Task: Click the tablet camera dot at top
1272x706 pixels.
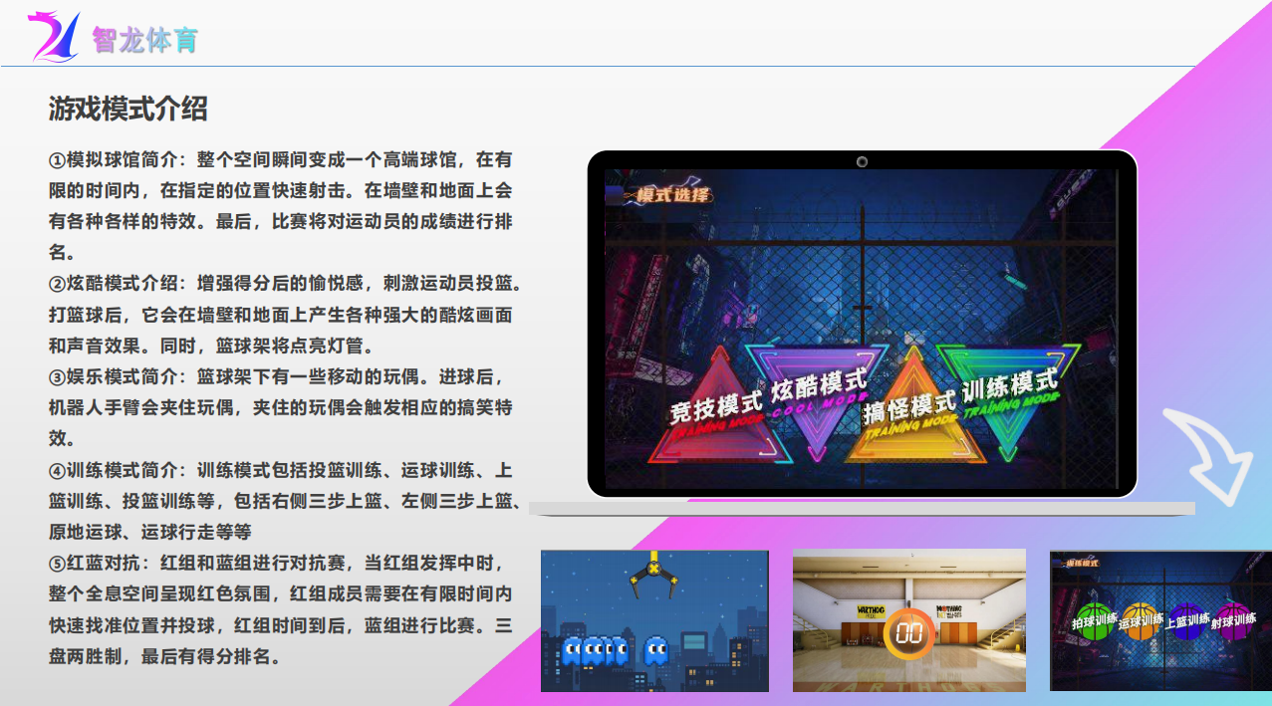Action: coord(862,162)
